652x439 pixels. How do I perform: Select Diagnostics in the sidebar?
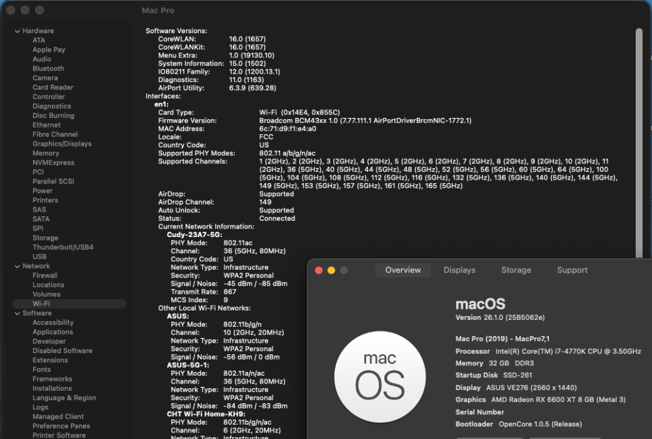click(x=52, y=106)
